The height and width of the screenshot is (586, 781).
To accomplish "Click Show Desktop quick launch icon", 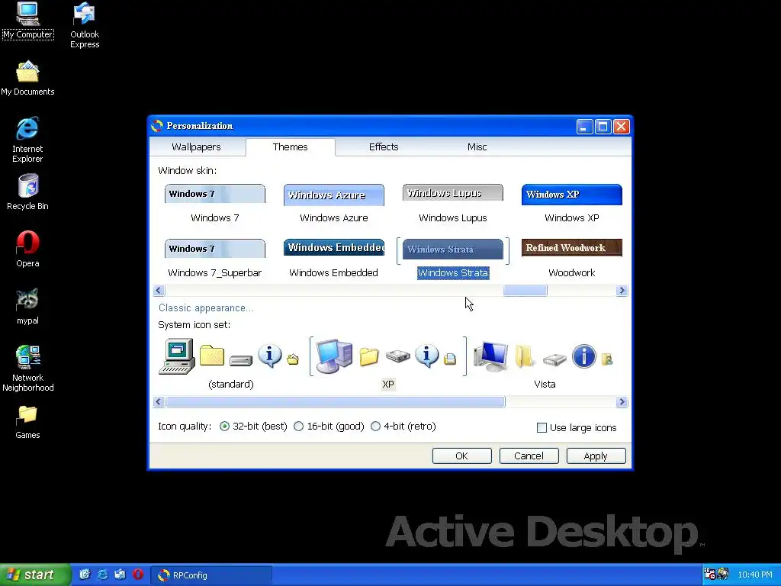I will 85,575.
